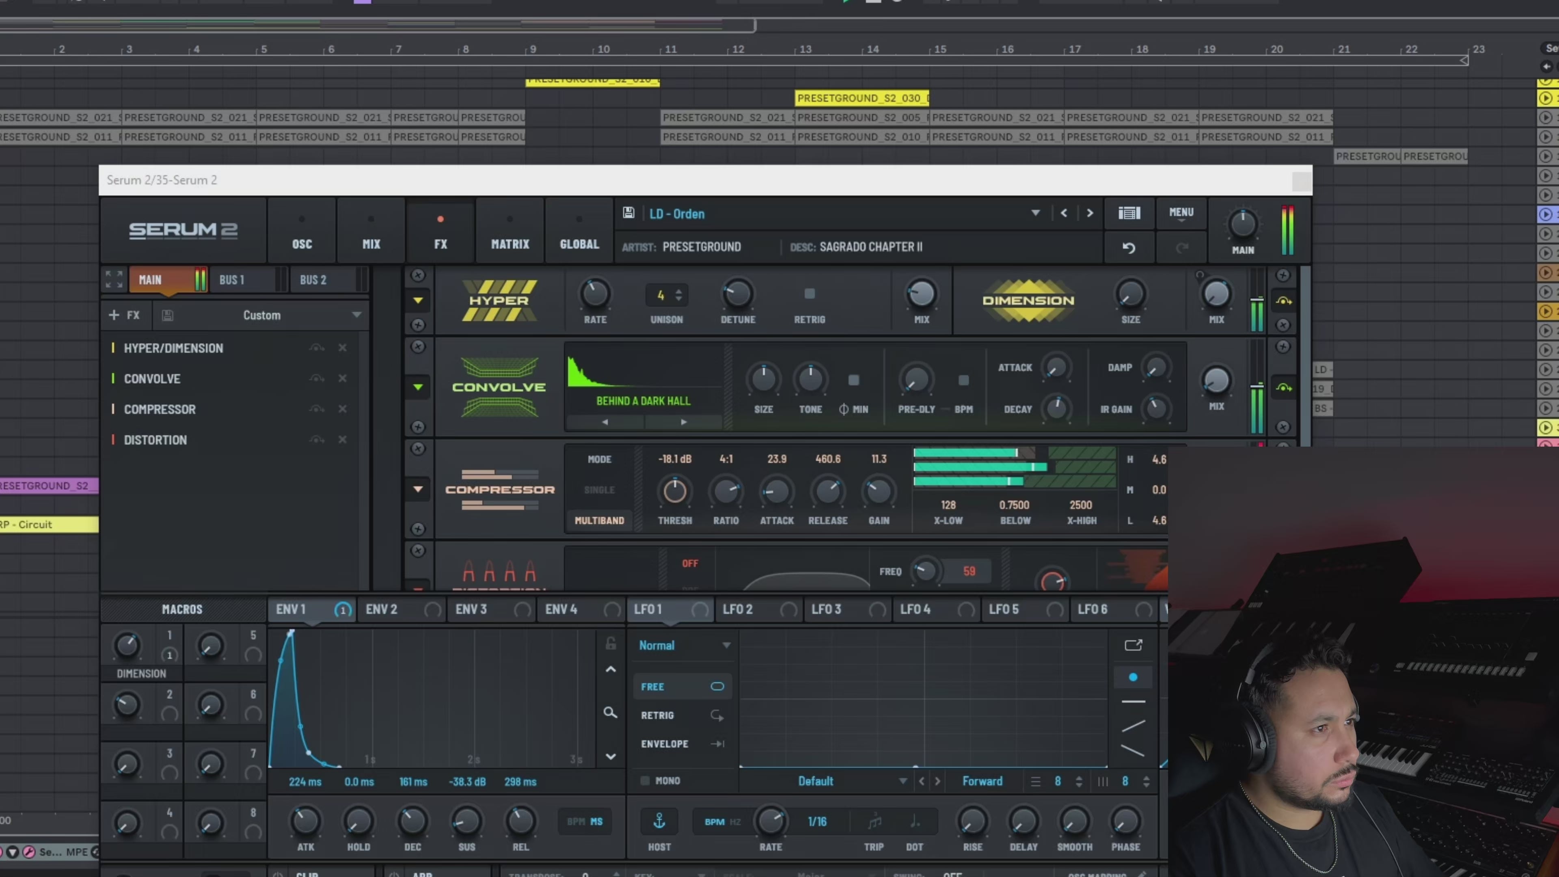Enable the LFO MONO checkbox
This screenshot has height=877, width=1559.
click(x=645, y=780)
